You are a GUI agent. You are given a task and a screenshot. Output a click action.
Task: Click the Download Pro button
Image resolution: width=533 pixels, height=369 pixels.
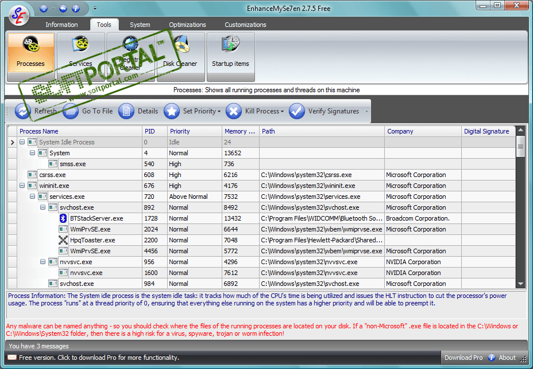pos(464,358)
